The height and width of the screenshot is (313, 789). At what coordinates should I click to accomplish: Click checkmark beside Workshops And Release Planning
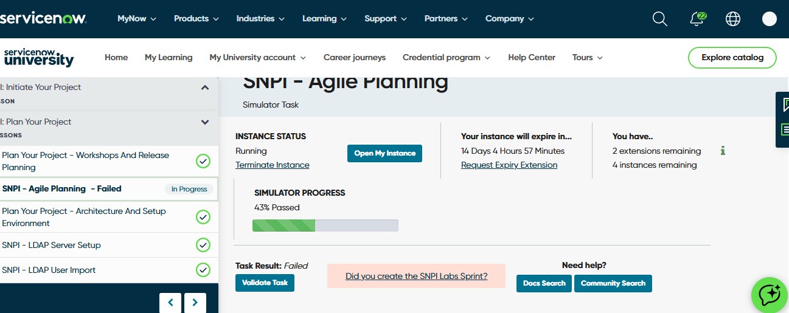203,161
